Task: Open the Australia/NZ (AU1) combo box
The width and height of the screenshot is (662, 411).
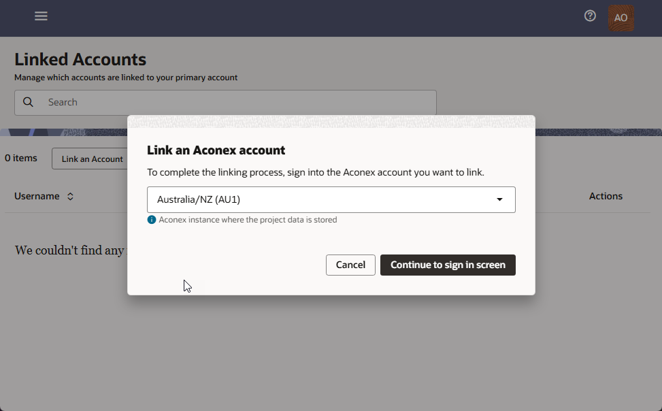Action: coord(320,199)
